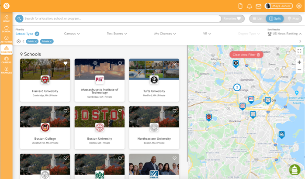Clear all filters with the circled X icon

coord(18,41)
